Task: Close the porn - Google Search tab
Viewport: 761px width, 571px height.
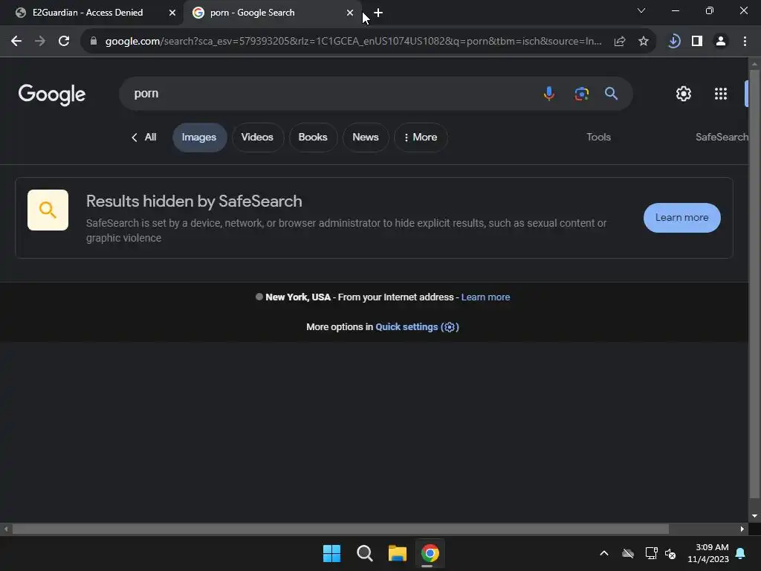Action: 350,13
